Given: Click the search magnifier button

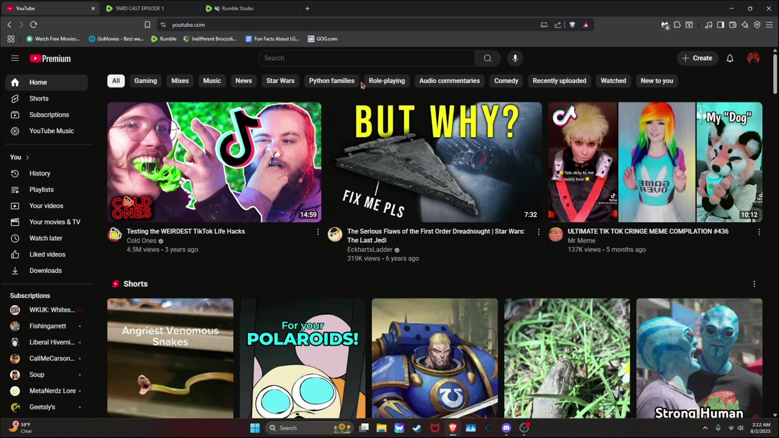Looking at the screenshot, I should (x=487, y=58).
